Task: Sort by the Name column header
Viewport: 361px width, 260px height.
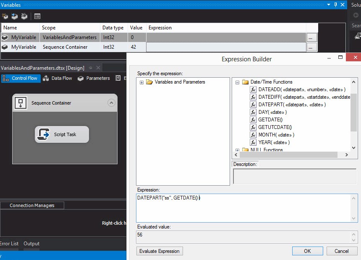Action: point(20,28)
